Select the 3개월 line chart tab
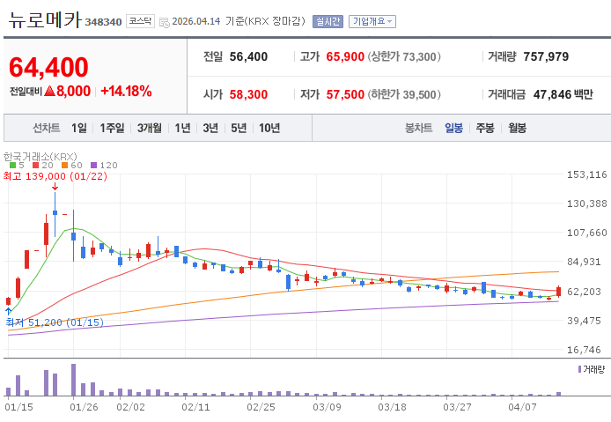611x422 pixels. tap(150, 128)
